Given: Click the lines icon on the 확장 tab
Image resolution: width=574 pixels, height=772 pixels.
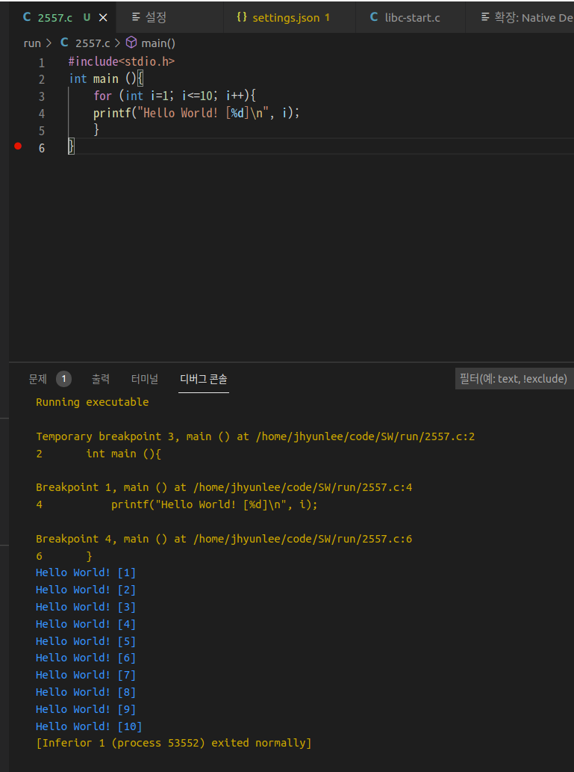Looking at the screenshot, I should (485, 18).
